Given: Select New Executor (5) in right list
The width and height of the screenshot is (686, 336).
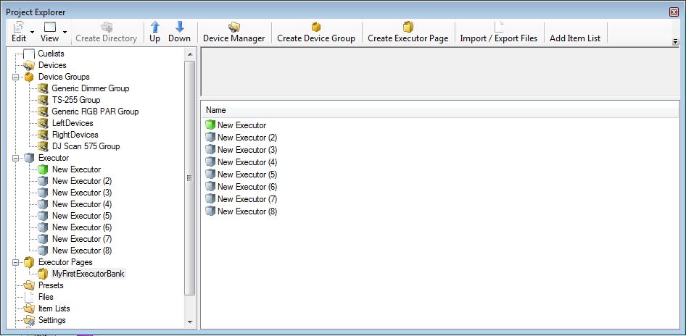Looking at the screenshot, I should pyautogui.click(x=247, y=175).
